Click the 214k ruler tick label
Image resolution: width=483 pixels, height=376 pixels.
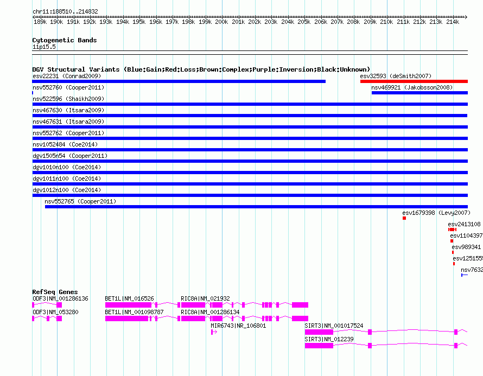453,22
